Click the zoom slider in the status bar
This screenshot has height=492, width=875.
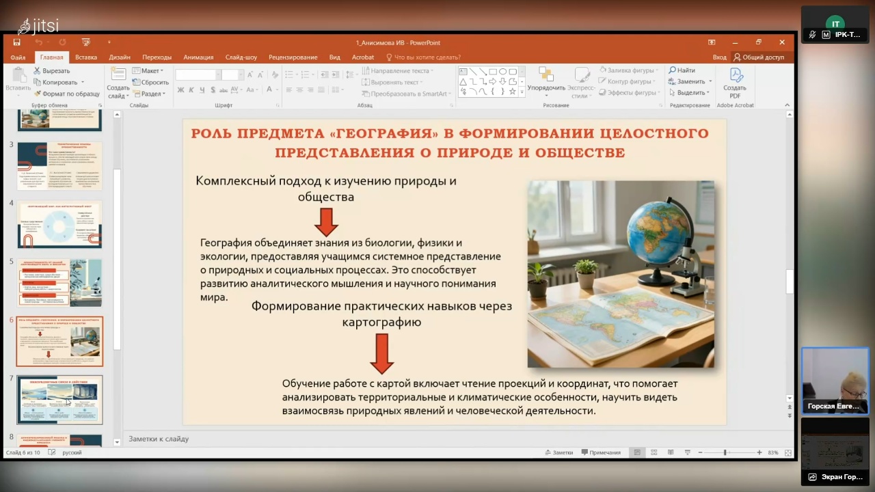725,452
